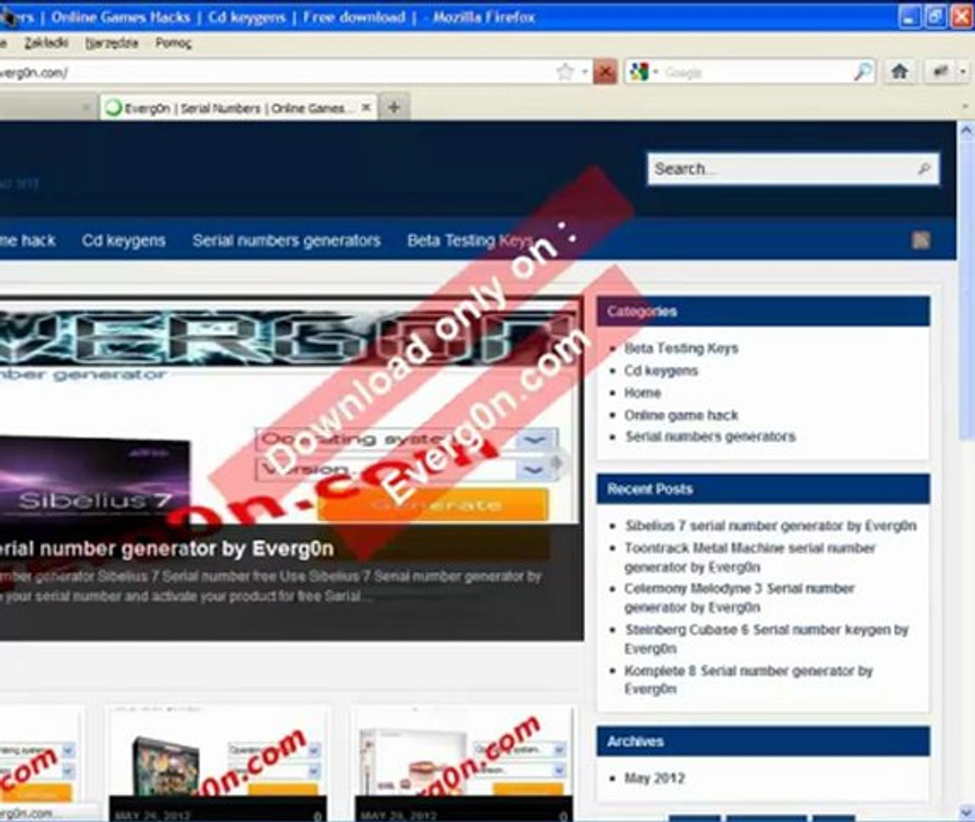This screenshot has height=822, width=975.
Task: Click the RSS feed icon in navigation bar
Action: [921, 241]
